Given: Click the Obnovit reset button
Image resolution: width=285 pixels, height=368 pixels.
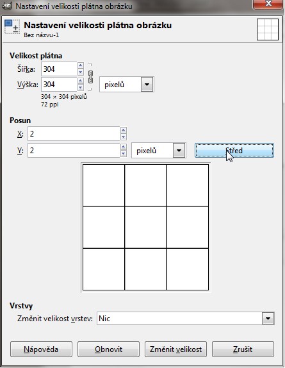Looking at the screenshot, I should (x=108, y=349).
